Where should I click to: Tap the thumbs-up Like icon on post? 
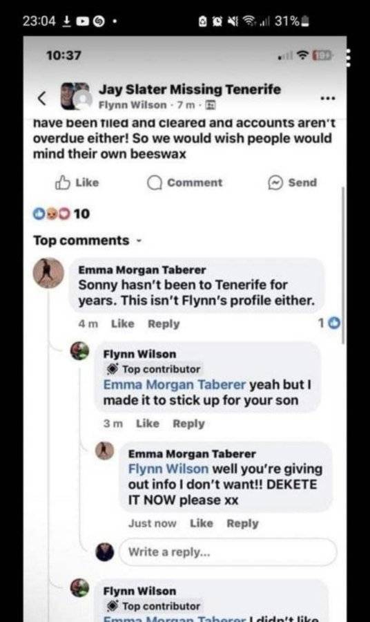63,182
